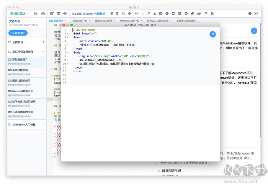Open the Mermaid功能介绍 tab
The height and width of the screenshot is (184, 268).
pos(129,21)
